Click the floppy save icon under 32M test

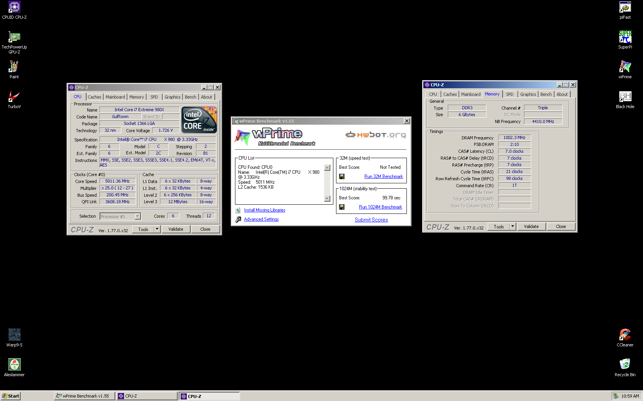pos(342,176)
